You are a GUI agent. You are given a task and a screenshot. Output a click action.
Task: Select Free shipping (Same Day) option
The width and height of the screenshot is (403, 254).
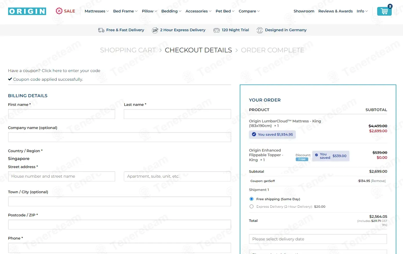[251, 199]
